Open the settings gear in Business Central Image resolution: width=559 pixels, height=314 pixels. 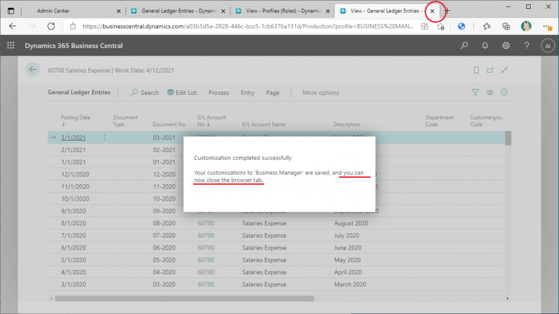[506, 46]
